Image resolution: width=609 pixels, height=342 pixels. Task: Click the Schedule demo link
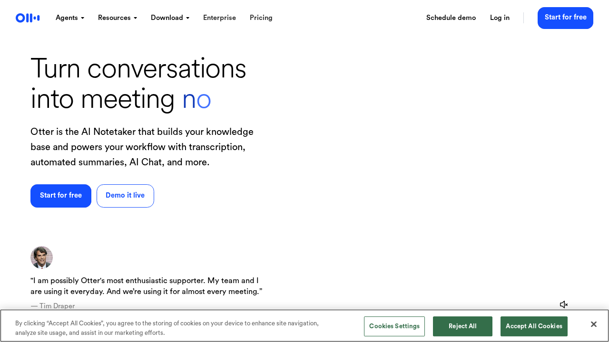pyautogui.click(x=451, y=18)
